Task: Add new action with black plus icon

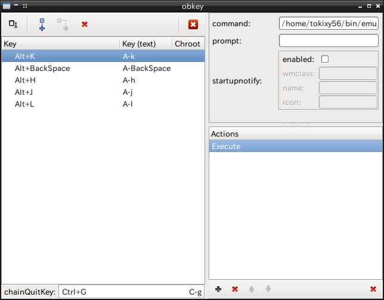Action: pyautogui.click(x=218, y=289)
